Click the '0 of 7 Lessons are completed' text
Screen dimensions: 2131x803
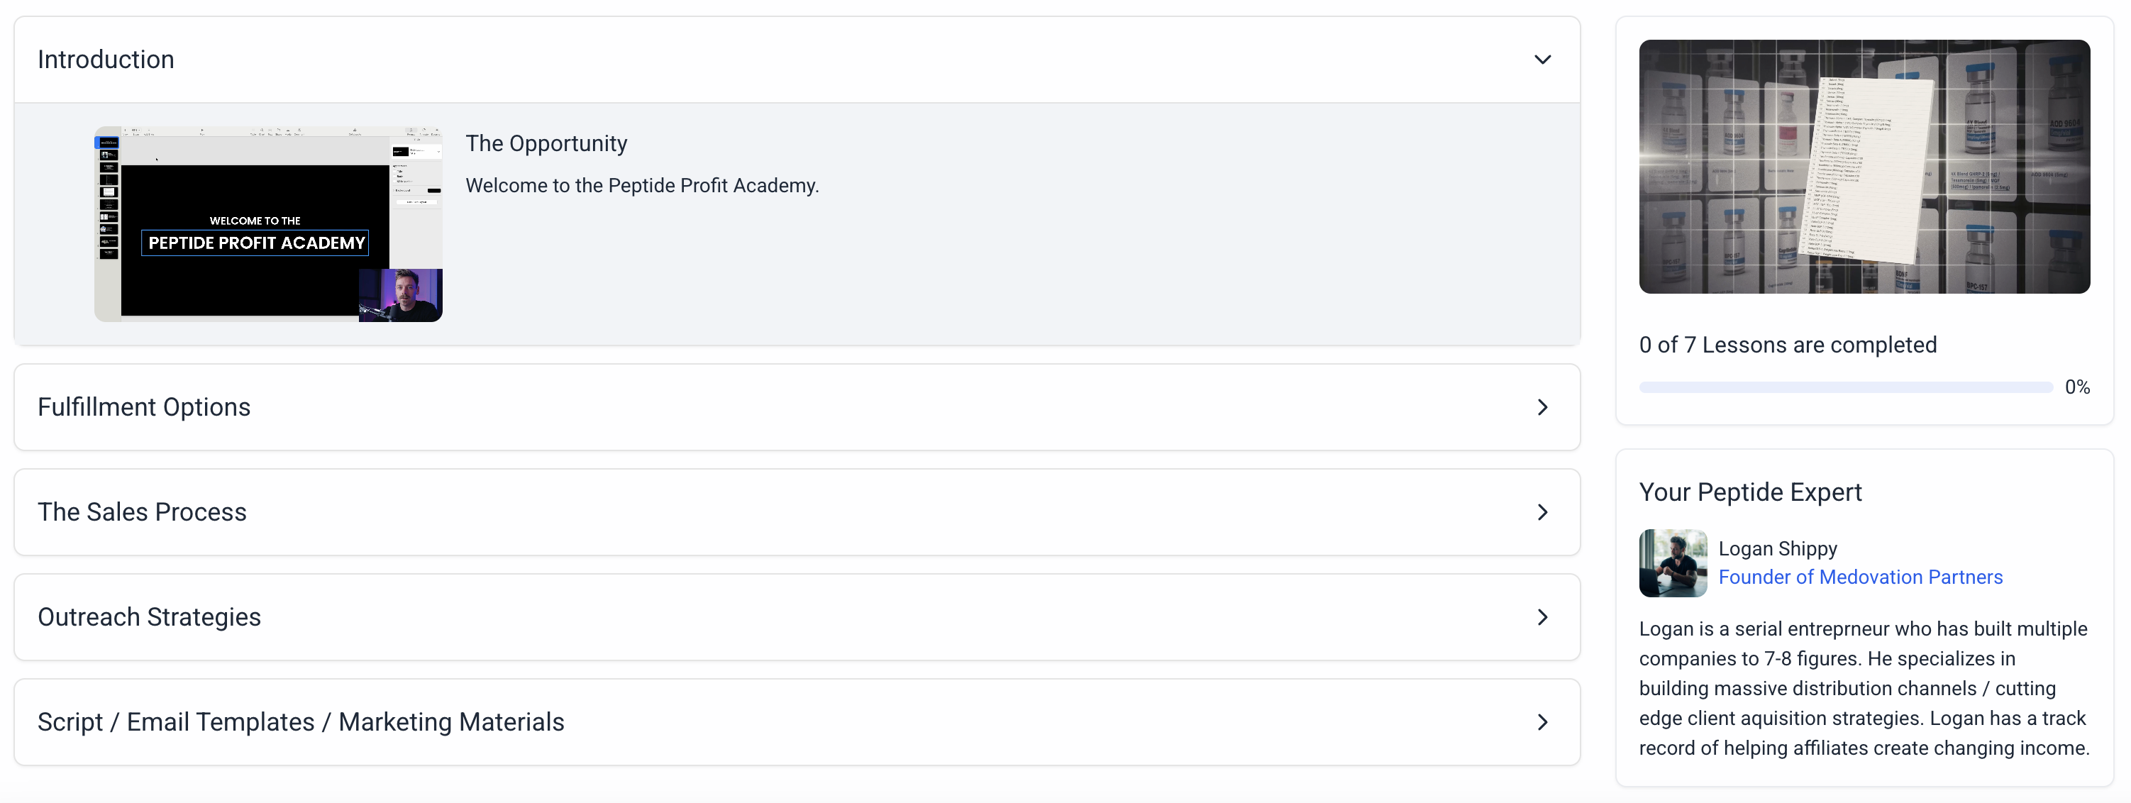pos(1788,345)
